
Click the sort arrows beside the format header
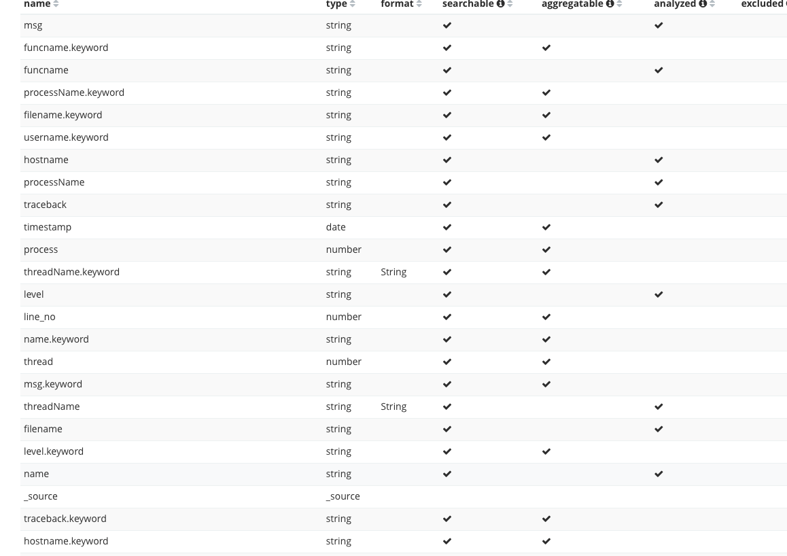click(419, 4)
